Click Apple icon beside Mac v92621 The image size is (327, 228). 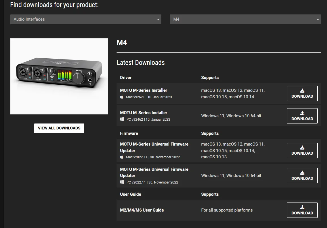[122, 97]
